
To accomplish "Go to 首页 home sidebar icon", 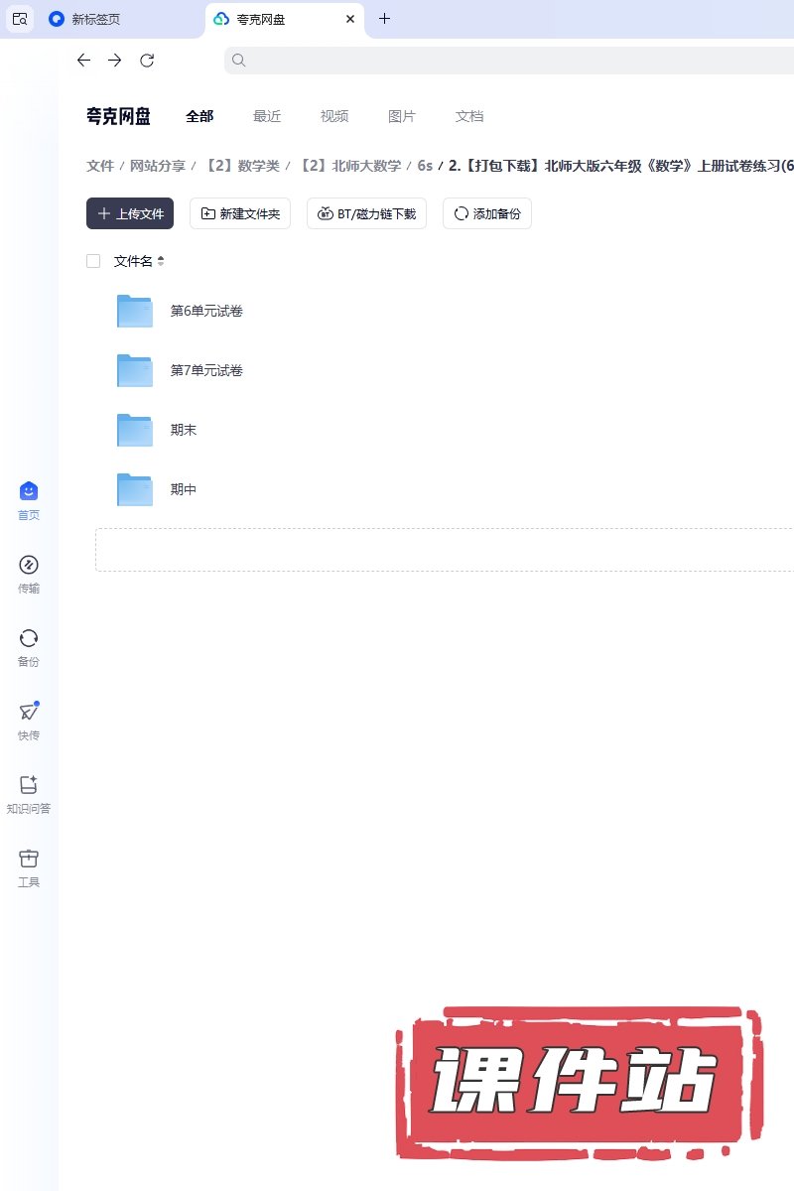I will tap(29, 492).
